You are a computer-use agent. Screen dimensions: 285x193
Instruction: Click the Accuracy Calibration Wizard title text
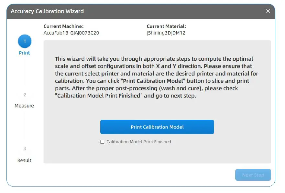[47, 11]
